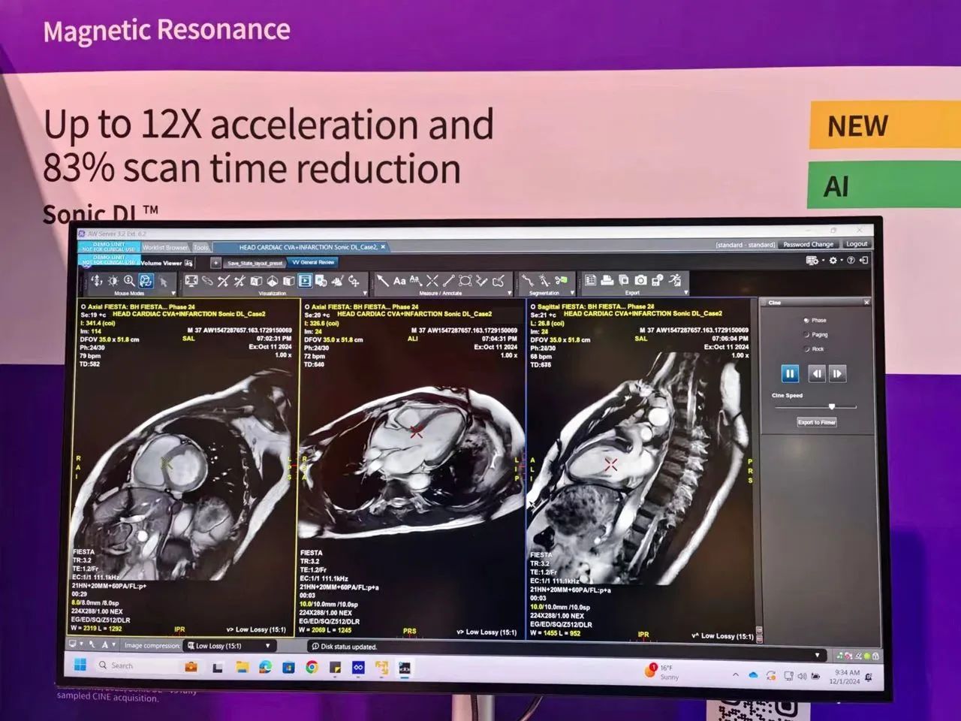This screenshot has height=721, width=961.
Task: Switch to the Worklist Browser tab
Action: pos(165,247)
